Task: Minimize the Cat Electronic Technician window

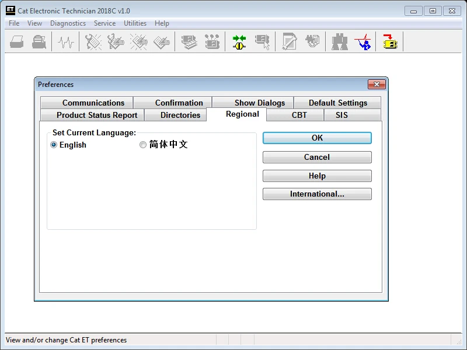Action: [413, 11]
